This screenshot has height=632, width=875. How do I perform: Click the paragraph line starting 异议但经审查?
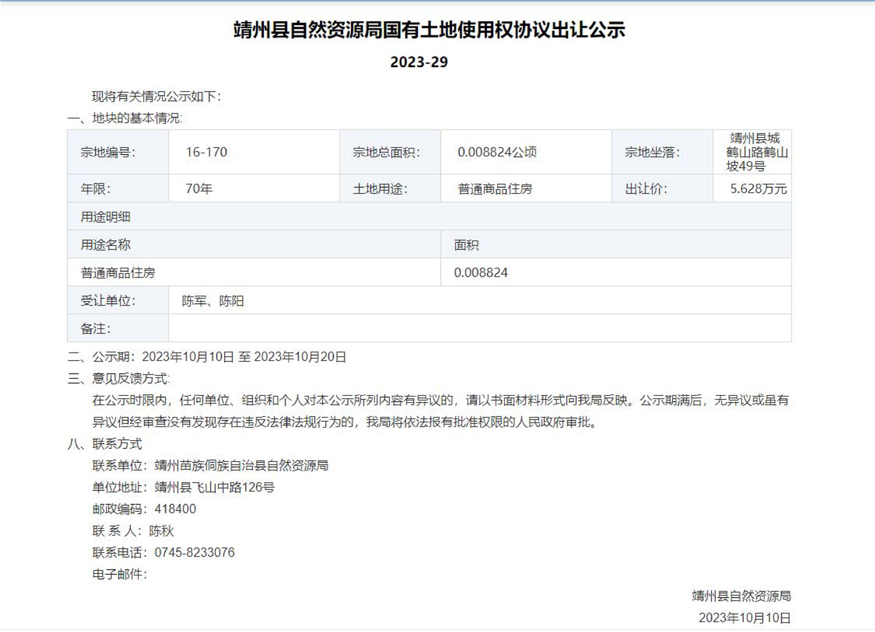346,422
